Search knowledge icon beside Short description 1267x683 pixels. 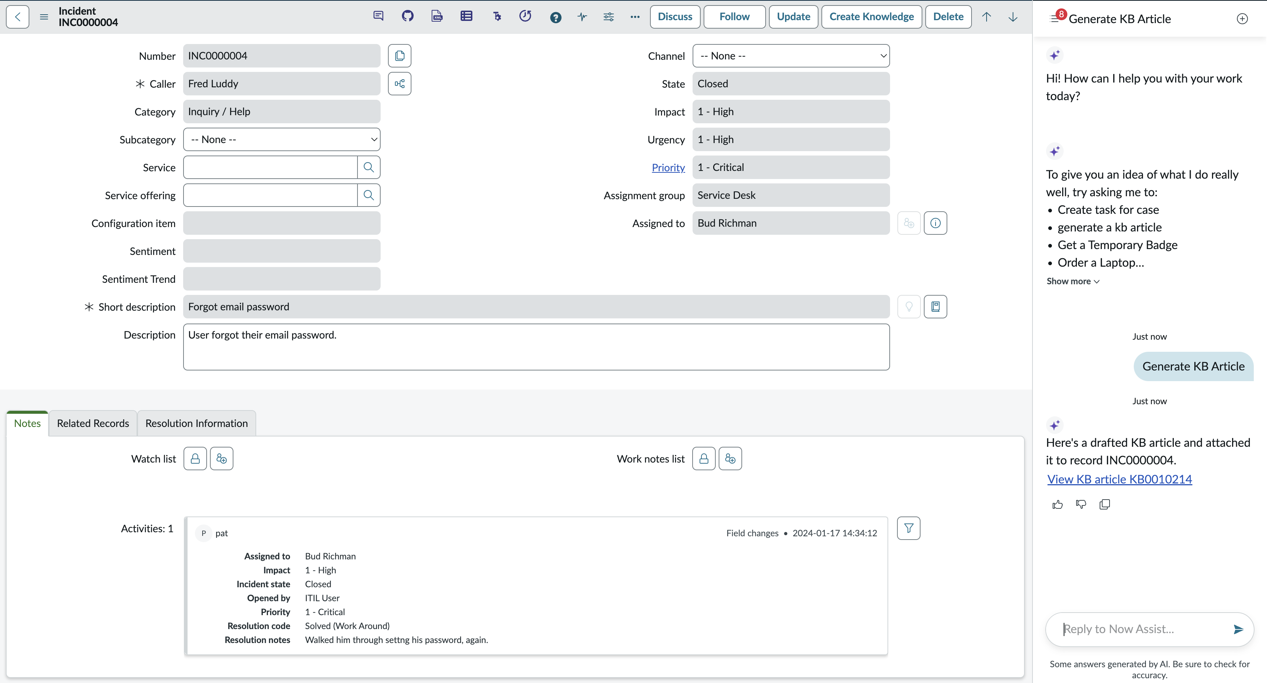pyautogui.click(x=936, y=307)
